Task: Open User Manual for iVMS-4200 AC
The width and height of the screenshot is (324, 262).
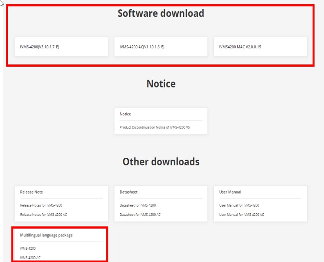Action: point(241,214)
